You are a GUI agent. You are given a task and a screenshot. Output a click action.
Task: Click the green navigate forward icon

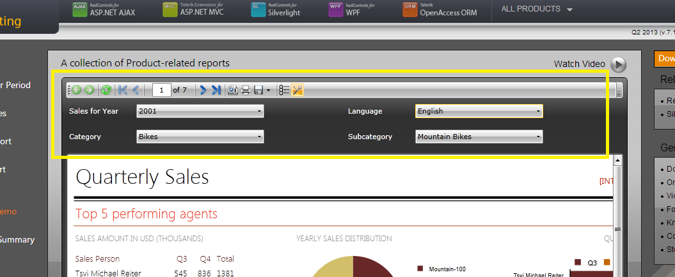(89, 90)
